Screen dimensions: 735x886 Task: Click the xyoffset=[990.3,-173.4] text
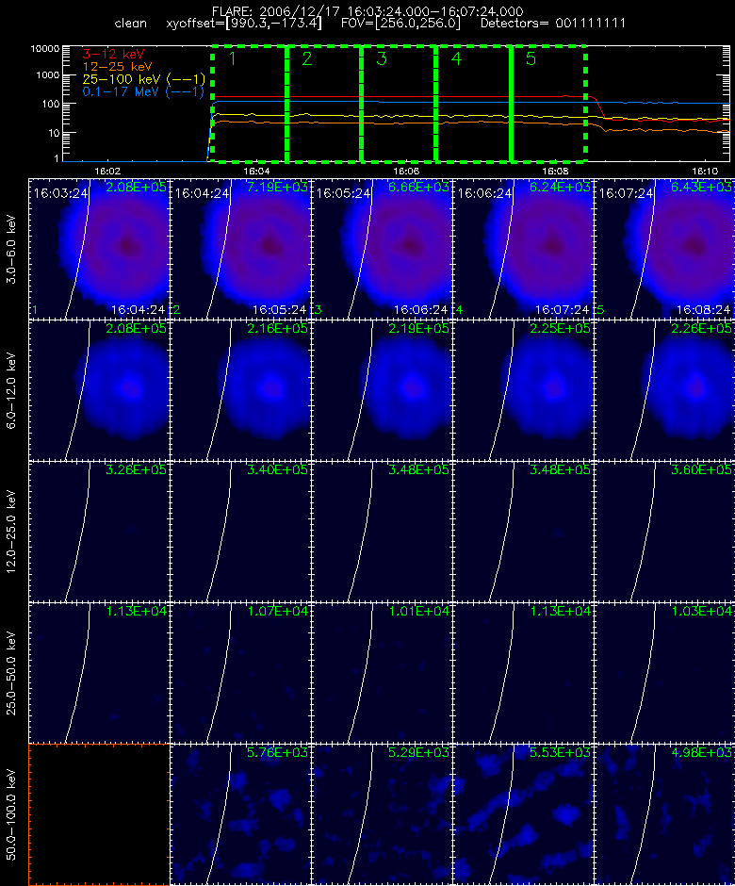(244, 24)
